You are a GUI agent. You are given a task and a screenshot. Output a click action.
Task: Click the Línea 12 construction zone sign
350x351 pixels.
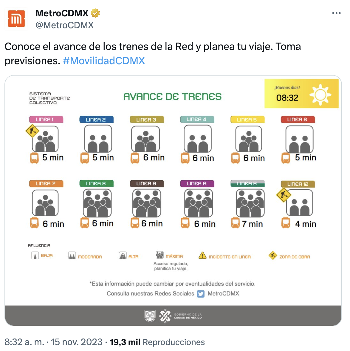(284, 195)
